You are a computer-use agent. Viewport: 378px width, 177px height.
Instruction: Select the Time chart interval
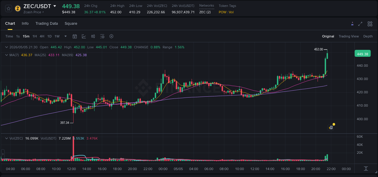pyautogui.click(x=9, y=36)
